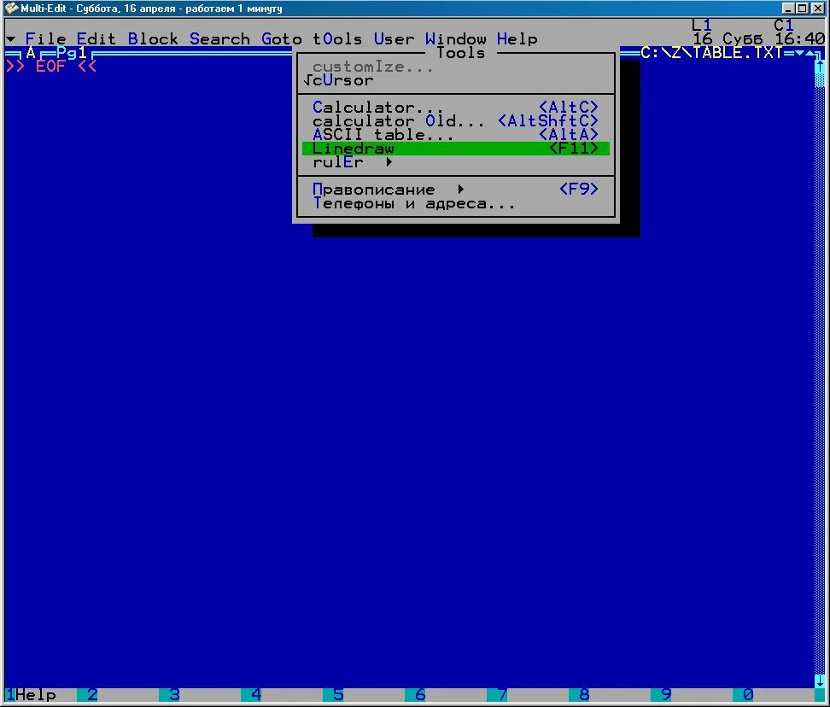
Task: Click the L1 line indicator
Action: click(701, 26)
